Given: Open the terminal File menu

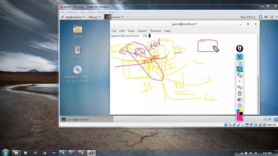Looking at the screenshot, I should 114,31.
